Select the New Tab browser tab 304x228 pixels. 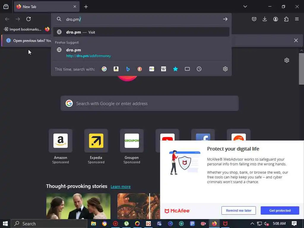click(x=47, y=7)
